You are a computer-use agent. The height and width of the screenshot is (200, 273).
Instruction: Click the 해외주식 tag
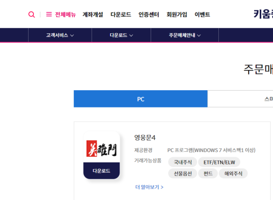(233, 173)
